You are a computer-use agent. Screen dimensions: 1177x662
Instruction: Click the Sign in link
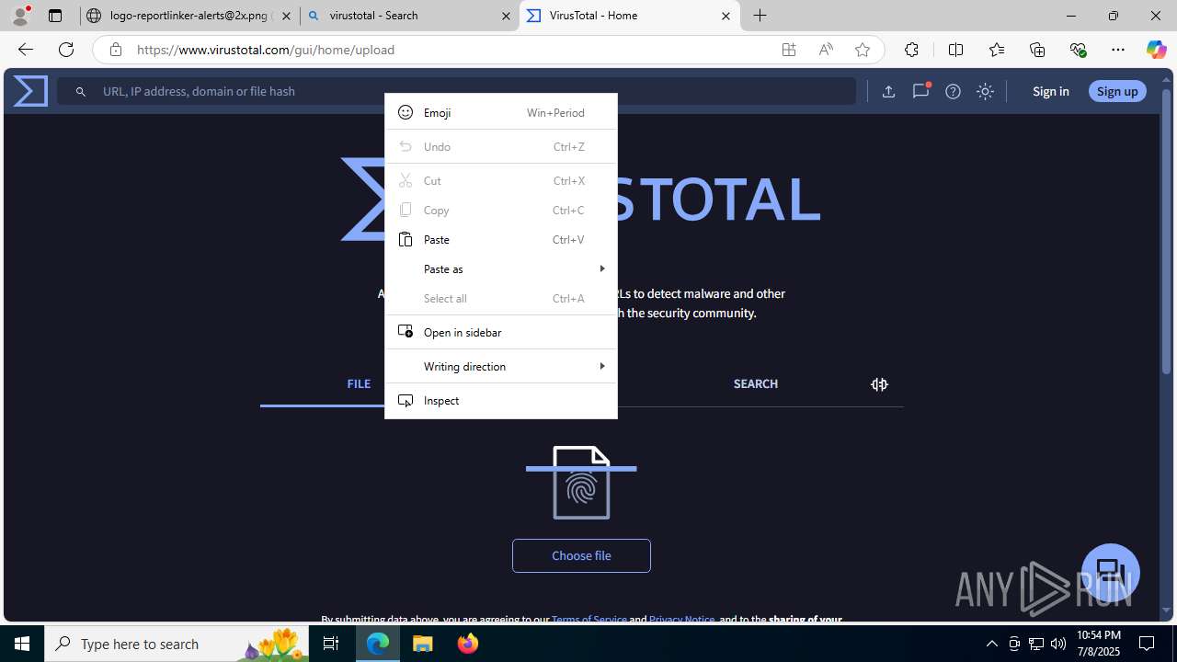(x=1050, y=91)
